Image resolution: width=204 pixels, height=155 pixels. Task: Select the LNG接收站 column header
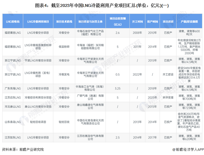point(13,21)
